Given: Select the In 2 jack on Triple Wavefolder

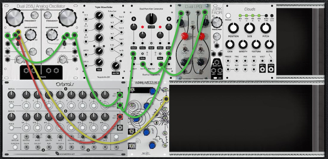Looking at the screenshot, I should 112,38.
